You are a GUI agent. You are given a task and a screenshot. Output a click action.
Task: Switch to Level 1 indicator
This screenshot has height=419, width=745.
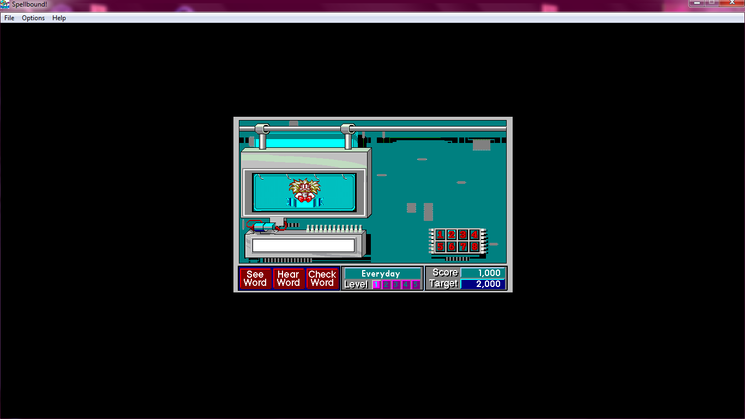coord(376,285)
